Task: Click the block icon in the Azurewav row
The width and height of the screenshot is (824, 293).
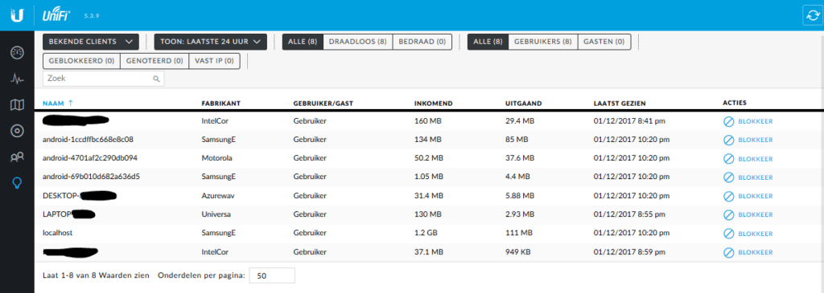Action: (728, 196)
